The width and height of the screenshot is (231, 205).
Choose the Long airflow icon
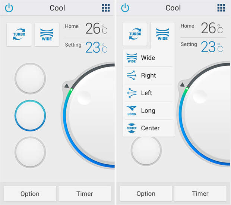[132, 111]
